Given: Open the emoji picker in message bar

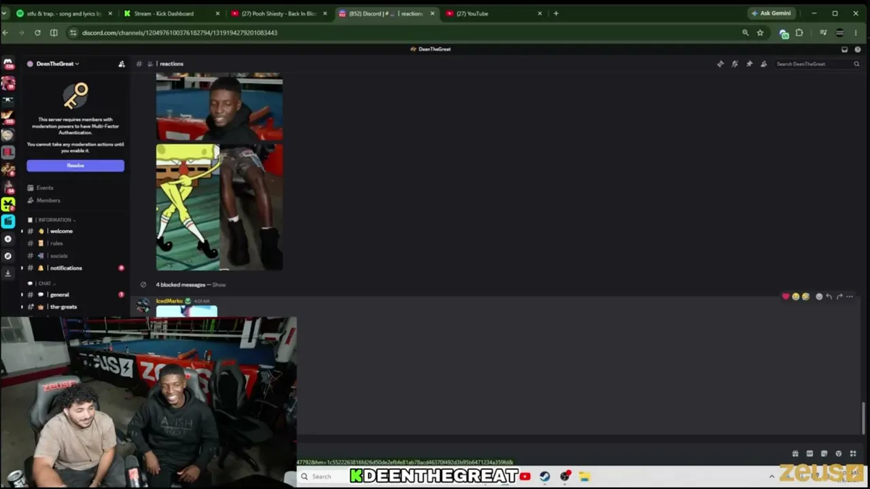Looking at the screenshot, I should pyautogui.click(x=838, y=454).
